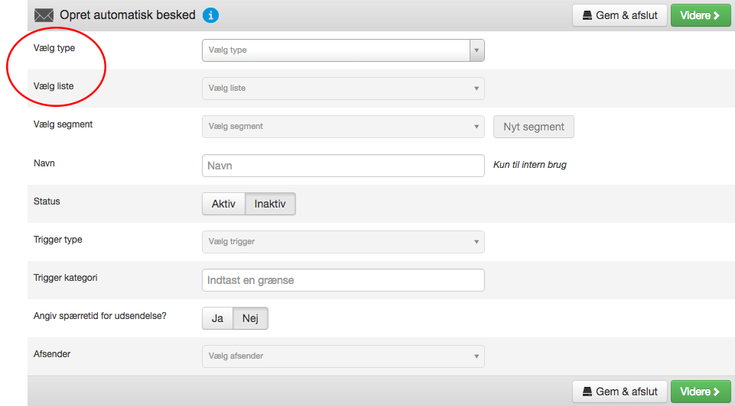
Task: Open the Vælg afsender dropdown
Action: (343, 356)
